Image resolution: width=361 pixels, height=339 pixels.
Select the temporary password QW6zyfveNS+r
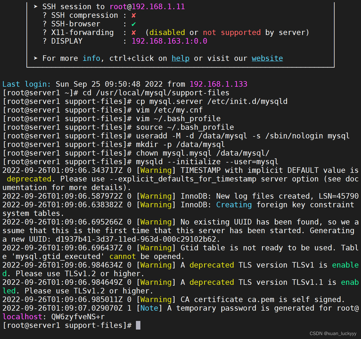click(78, 316)
